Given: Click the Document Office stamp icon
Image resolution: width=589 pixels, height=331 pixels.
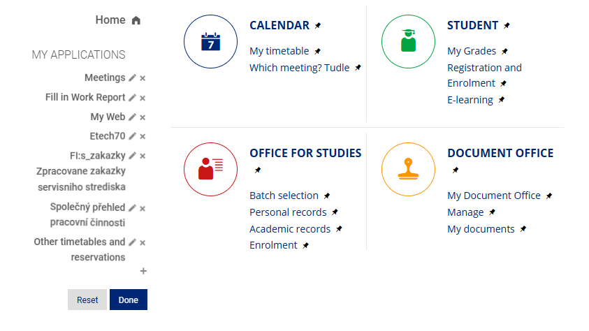Looking at the screenshot, I should pyautogui.click(x=409, y=170).
